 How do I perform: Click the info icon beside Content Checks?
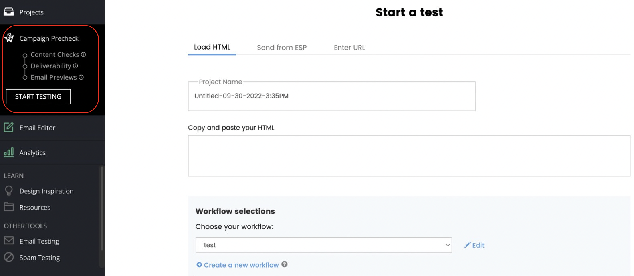83,54
